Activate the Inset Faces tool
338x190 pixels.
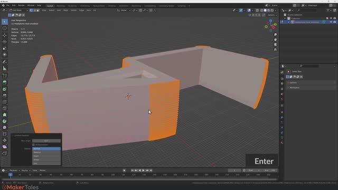pyautogui.click(x=5, y=89)
